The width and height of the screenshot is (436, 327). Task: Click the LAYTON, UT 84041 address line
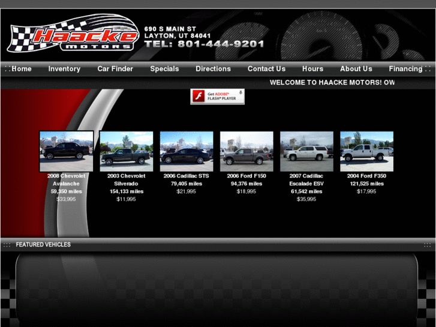[x=178, y=35]
